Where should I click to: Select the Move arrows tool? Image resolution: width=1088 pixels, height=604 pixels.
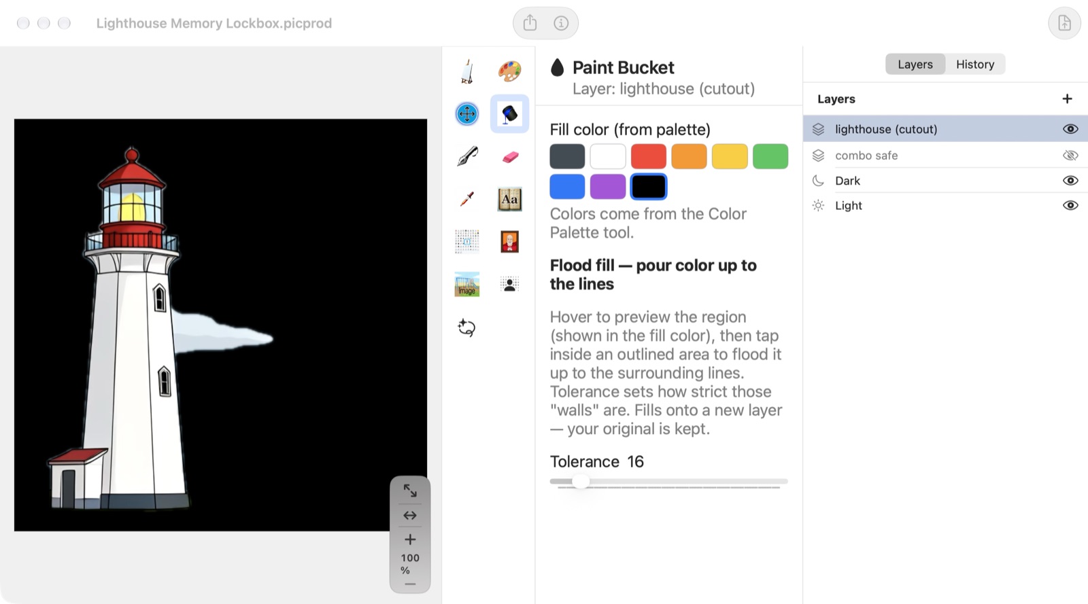467,113
